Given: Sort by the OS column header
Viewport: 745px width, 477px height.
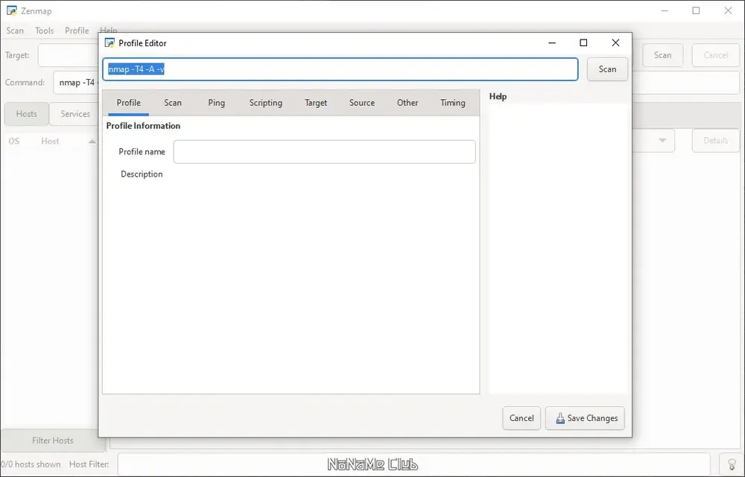Looking at the screenshot, I should (13, 141).
